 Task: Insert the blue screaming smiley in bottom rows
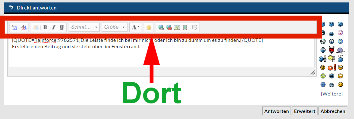[x=332, y=76]
